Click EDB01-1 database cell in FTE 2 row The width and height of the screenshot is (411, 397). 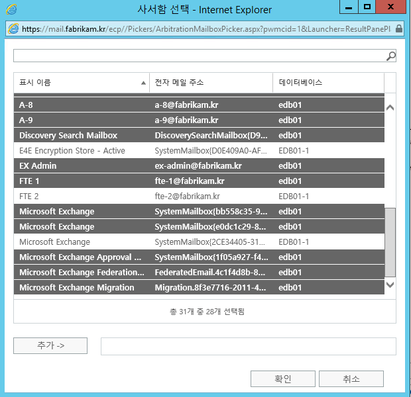(294, 196)
